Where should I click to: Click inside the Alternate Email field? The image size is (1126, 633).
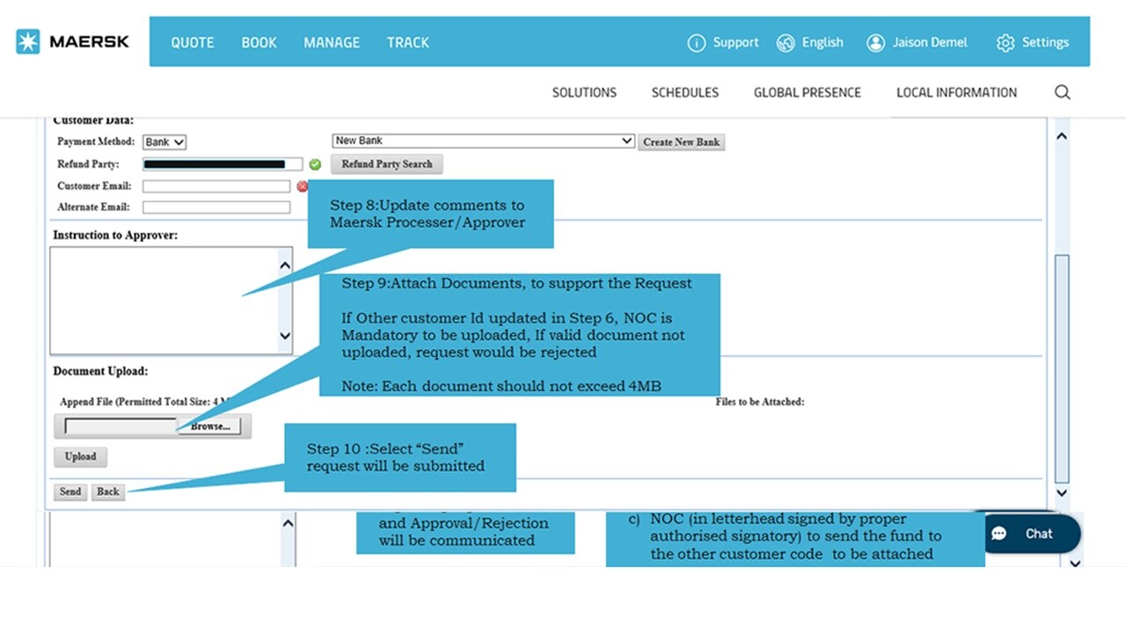click(216, 207)
